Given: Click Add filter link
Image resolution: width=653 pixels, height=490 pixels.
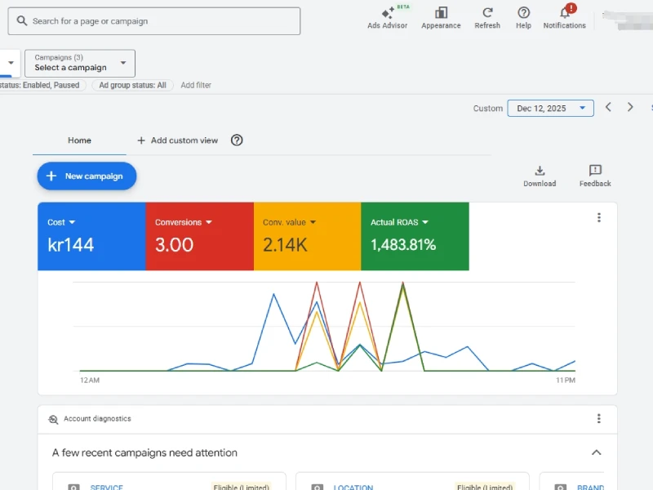Looking at the screenshot, I should 196,85.
